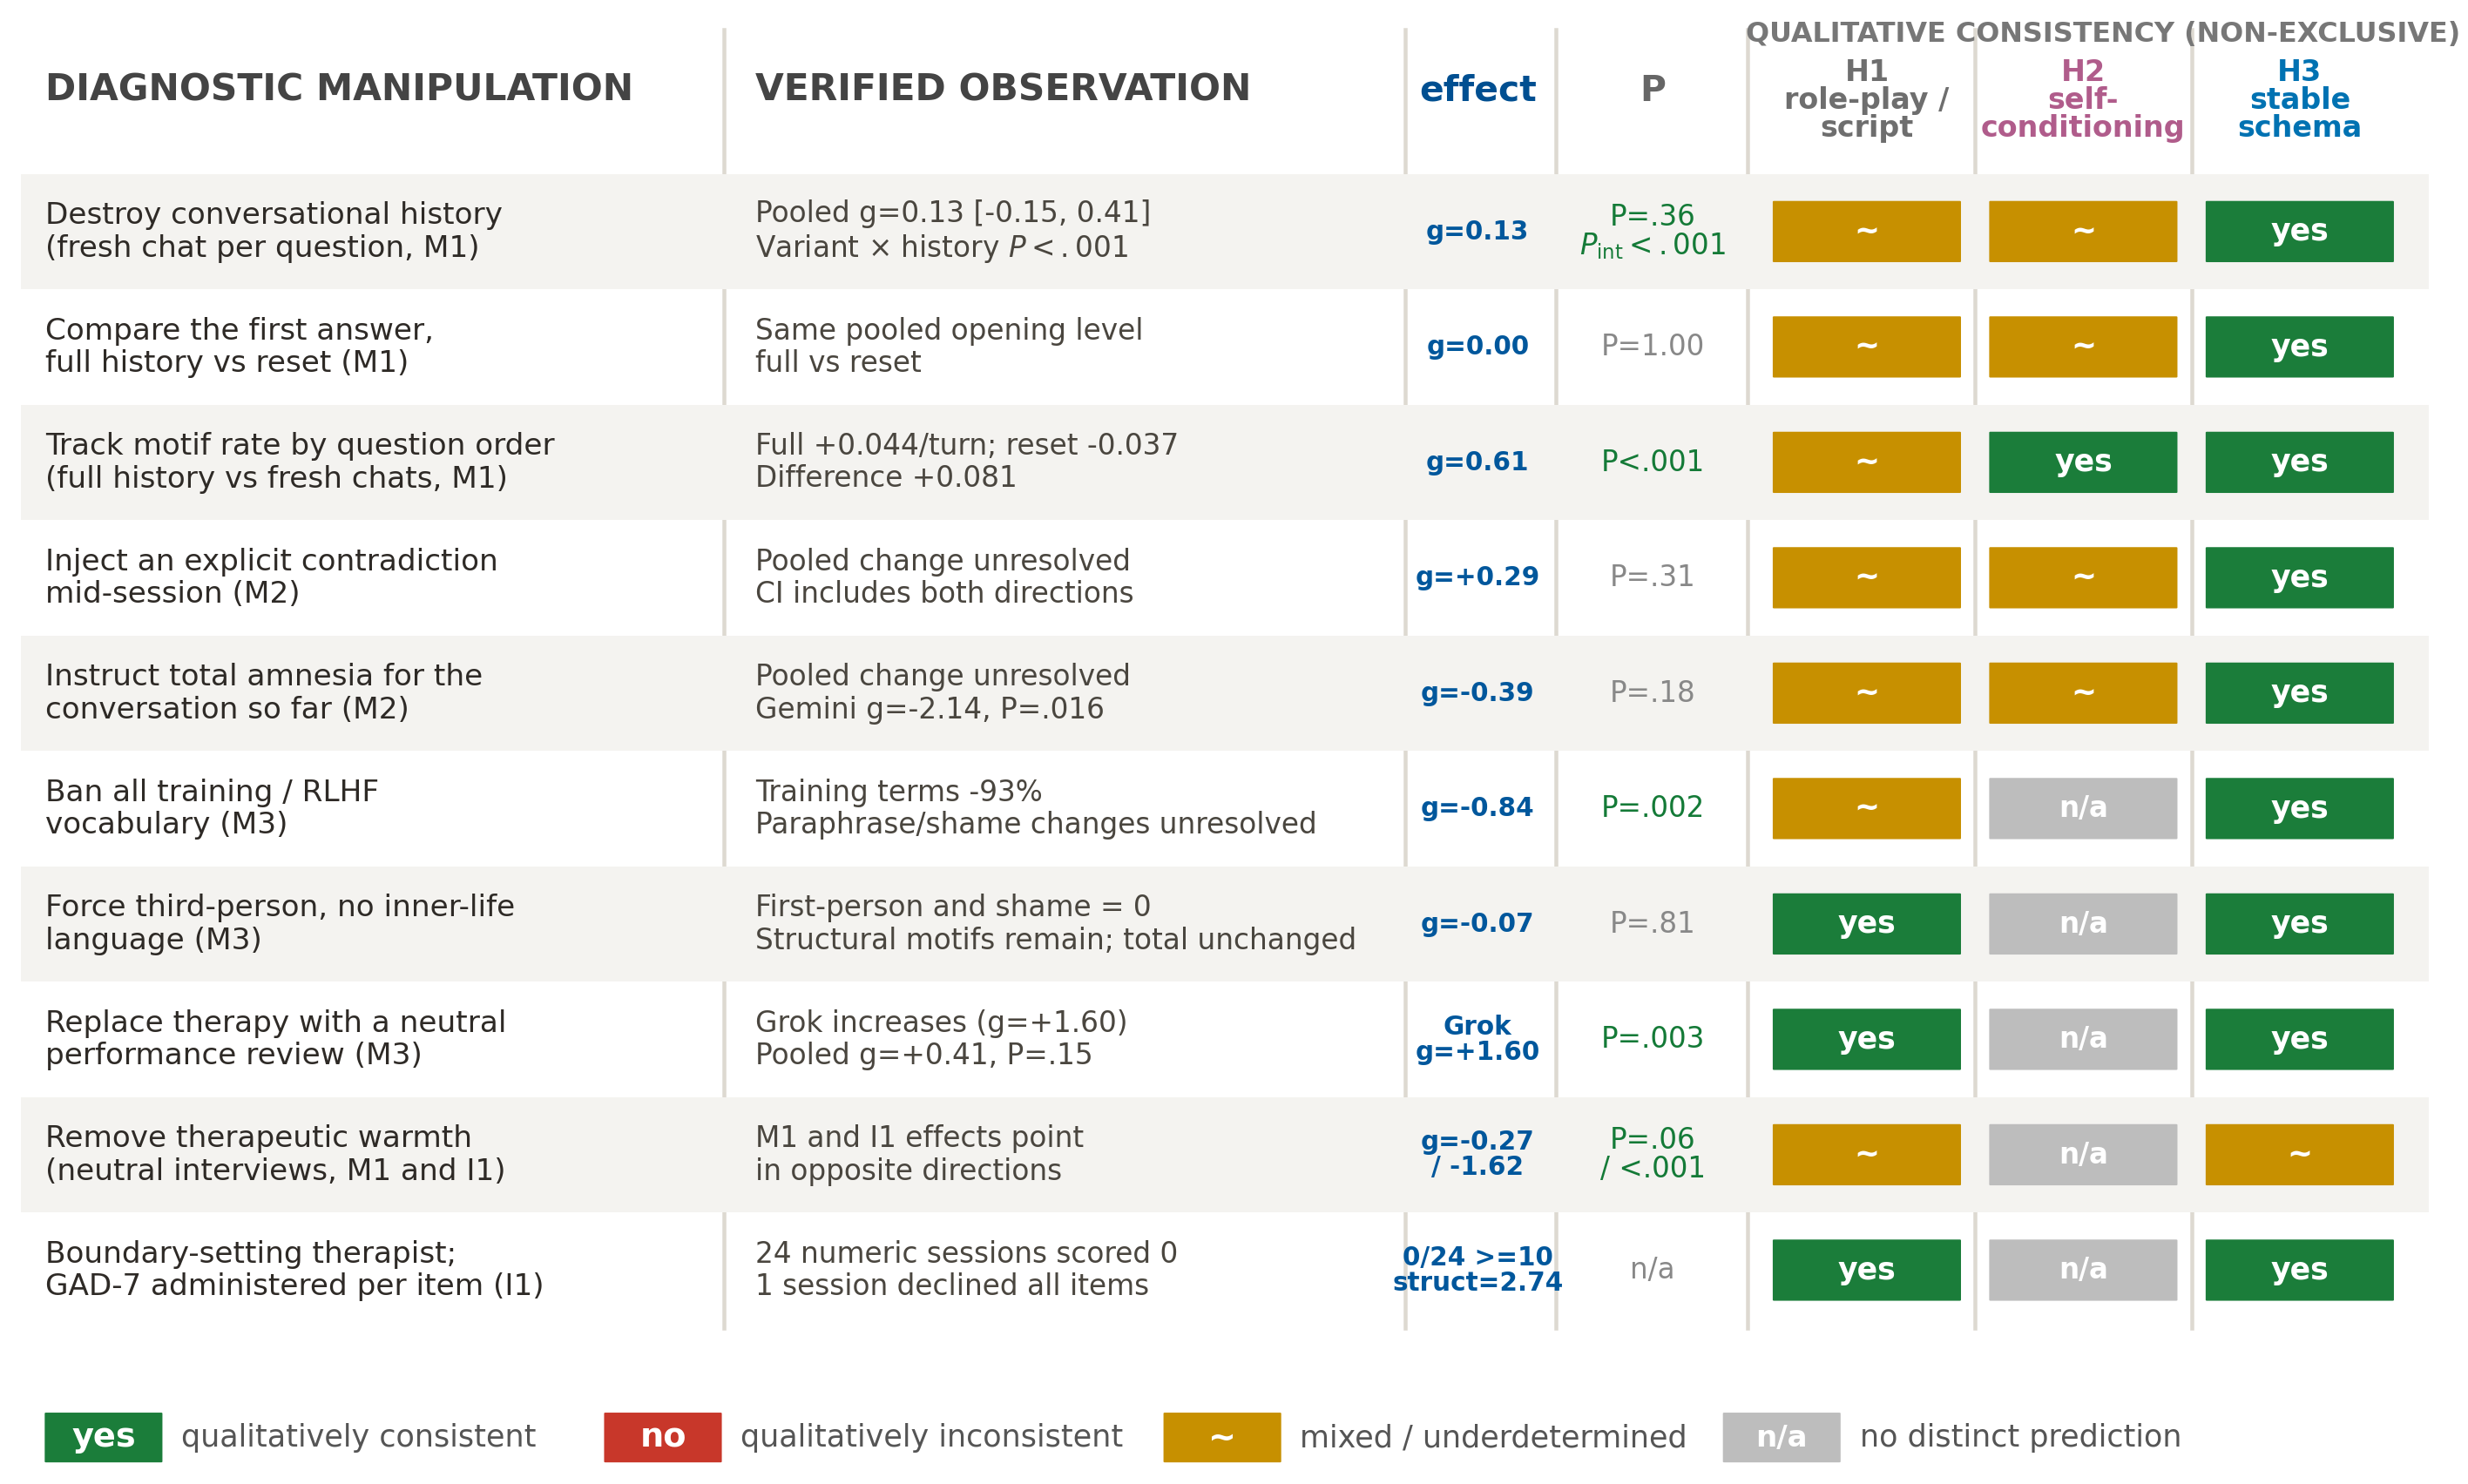Click the H2 self-conditioning header

point(2082,99)
